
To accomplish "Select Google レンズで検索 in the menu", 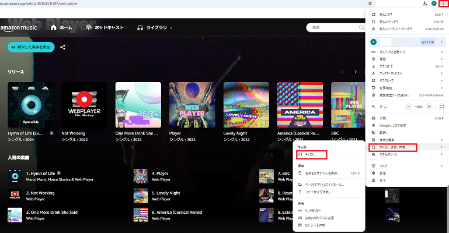I will click(407, 126).
